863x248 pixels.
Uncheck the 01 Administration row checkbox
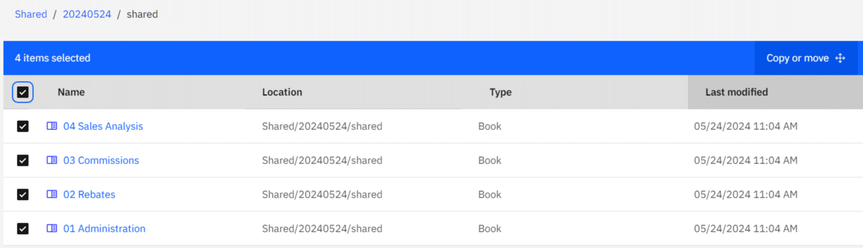[23, 228]
